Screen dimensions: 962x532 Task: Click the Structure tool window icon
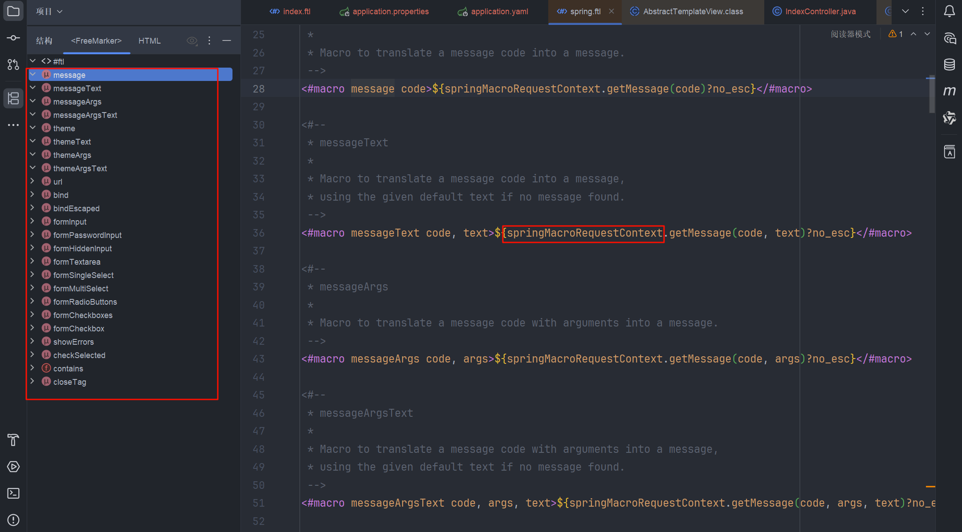13,98
